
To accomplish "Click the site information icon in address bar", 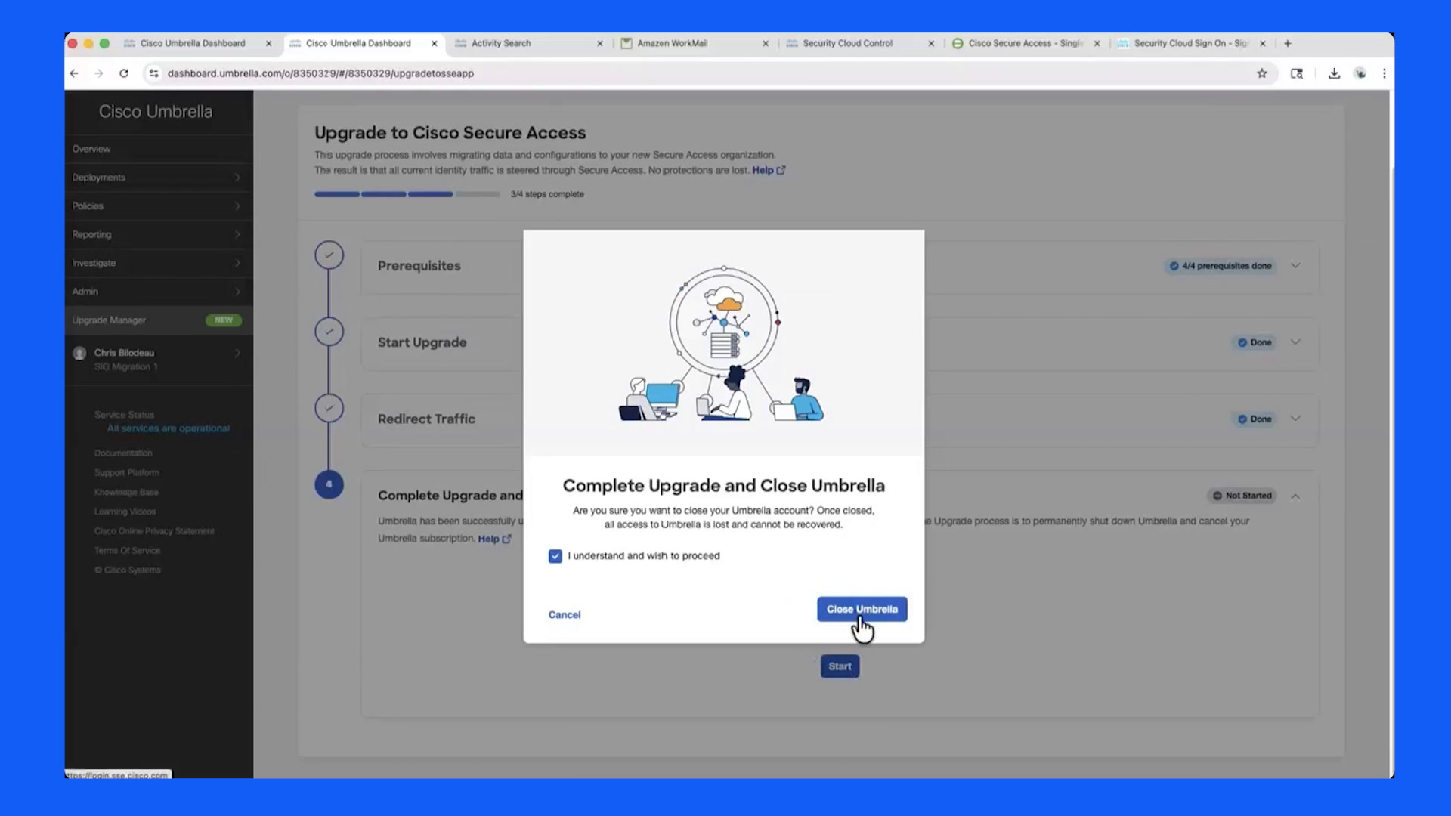I will pyautogui.click(x=154, y=73).
